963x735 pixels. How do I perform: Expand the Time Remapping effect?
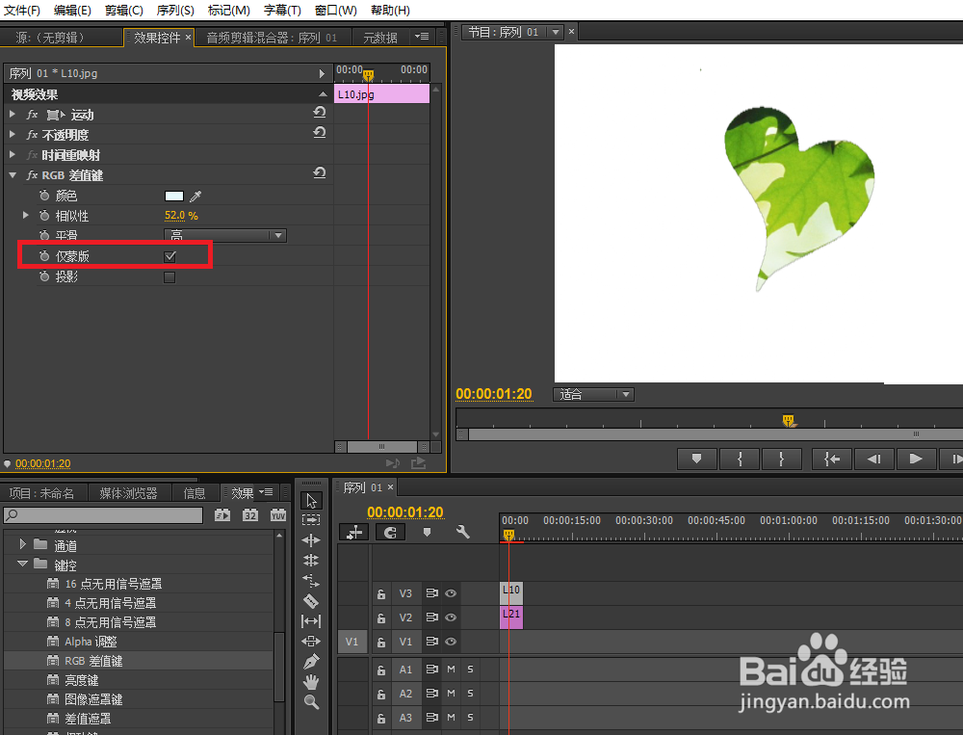coord(13,155)
